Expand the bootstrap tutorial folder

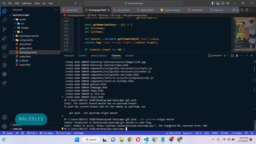tap(13, 36)
